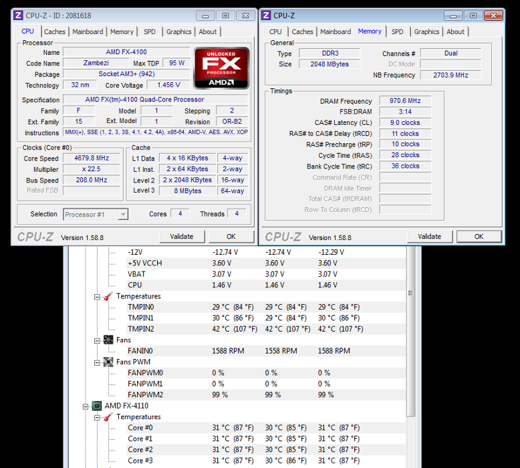Click the CPU-Z app icon in left window title

point(18,15)
